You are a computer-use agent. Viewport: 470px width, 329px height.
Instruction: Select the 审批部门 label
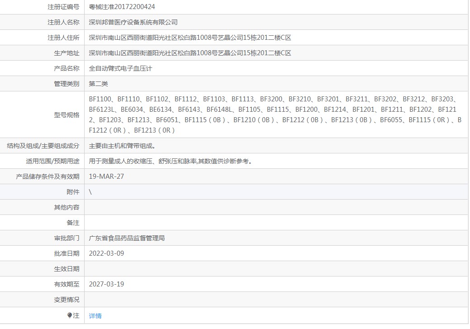(66, 238)
